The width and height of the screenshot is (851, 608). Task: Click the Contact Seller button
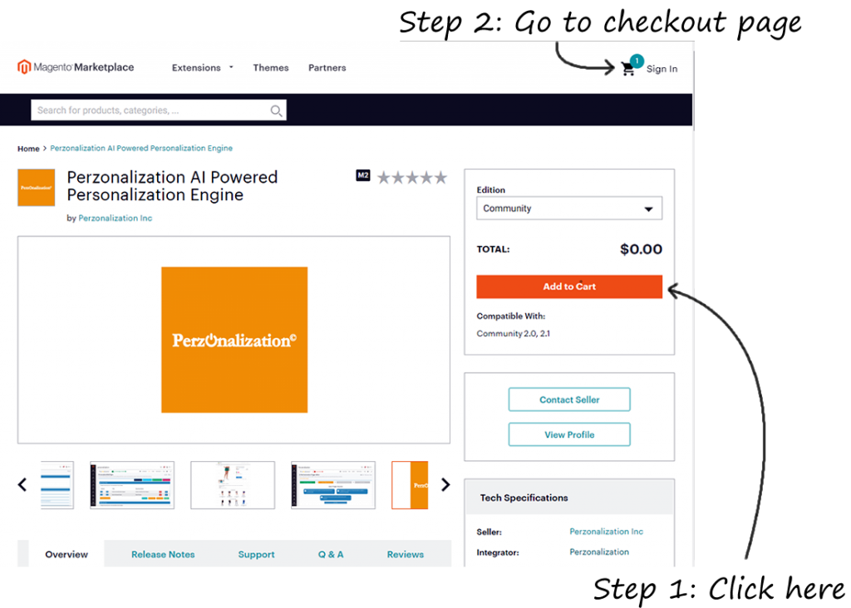569,400
